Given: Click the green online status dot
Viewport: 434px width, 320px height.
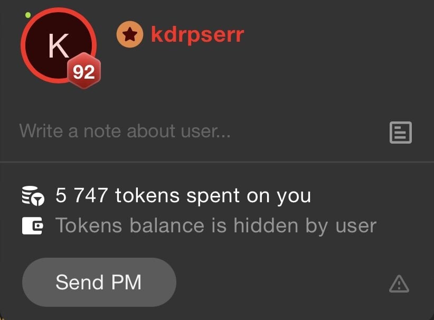Looking at the screenshot, I should pyautogui.click(x=27, y=15).
